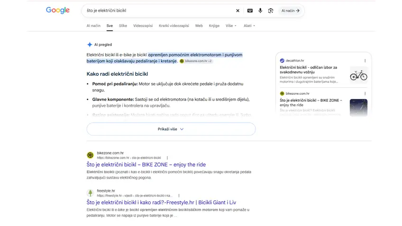Image resolution: width=402 pixels, height=226 pixels.
Task: Expand AI overview with Prikaži više
Action: (171, 129)
